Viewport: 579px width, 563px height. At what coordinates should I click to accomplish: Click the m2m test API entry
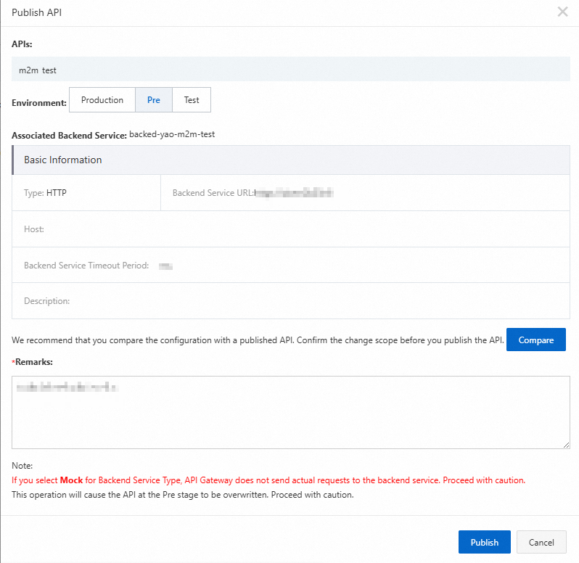coord(38,70)
